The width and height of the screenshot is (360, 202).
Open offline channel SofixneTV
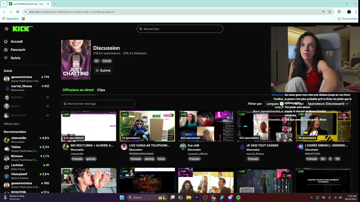26,115
